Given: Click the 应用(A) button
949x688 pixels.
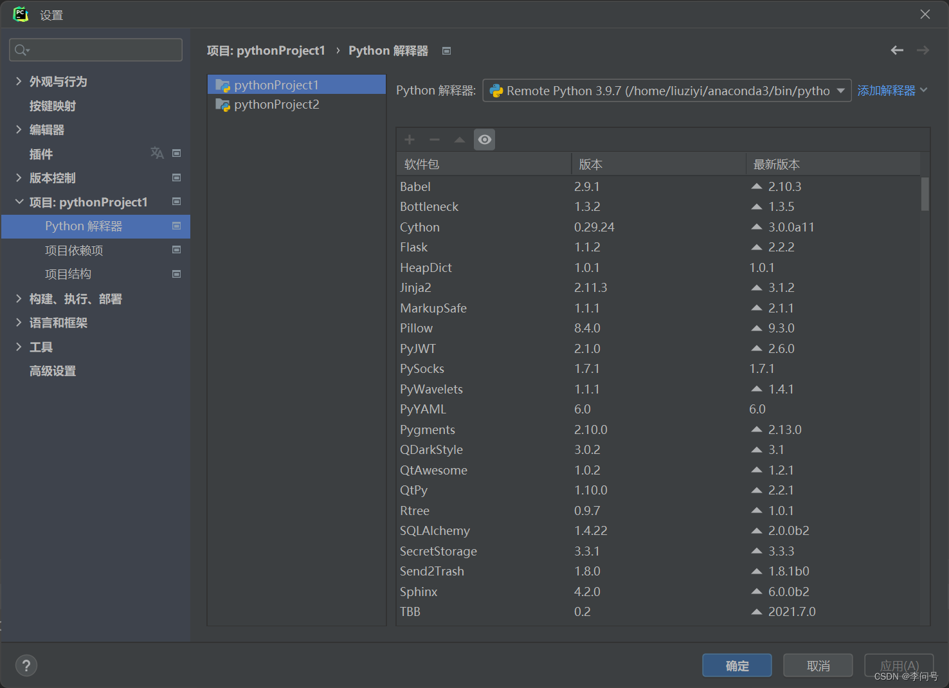Looking at the screenshot, I should click(x=899, y=665).
